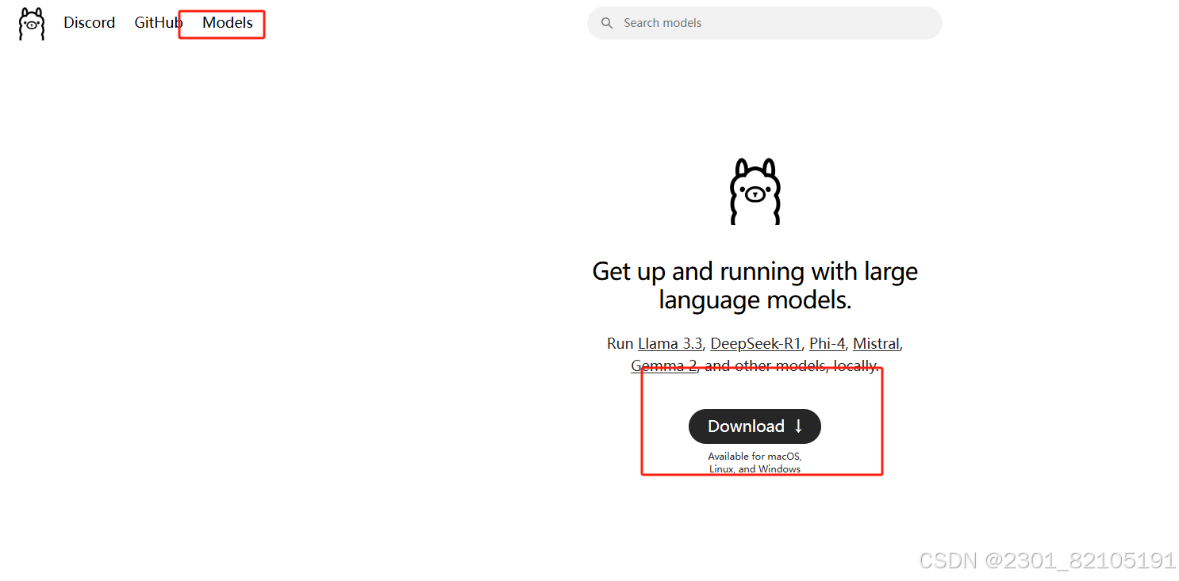Go to the Models page
1179x581 pixels.
228,23
